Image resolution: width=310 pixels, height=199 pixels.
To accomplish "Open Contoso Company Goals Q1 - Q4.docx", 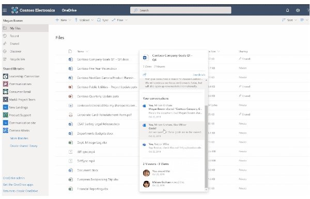I will point(103,59).
